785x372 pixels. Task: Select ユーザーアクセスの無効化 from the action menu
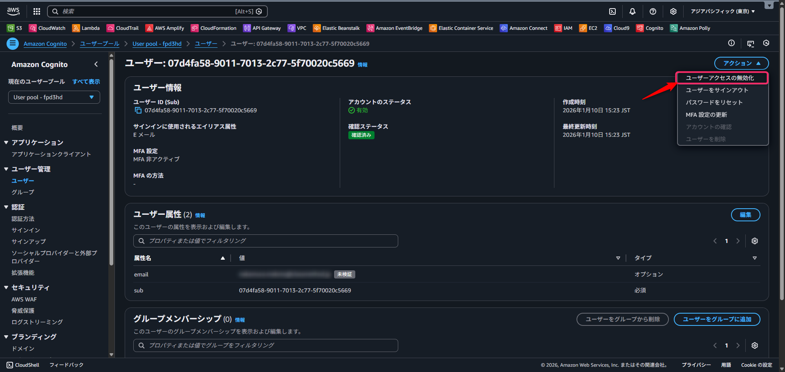(x=720, y=78)
